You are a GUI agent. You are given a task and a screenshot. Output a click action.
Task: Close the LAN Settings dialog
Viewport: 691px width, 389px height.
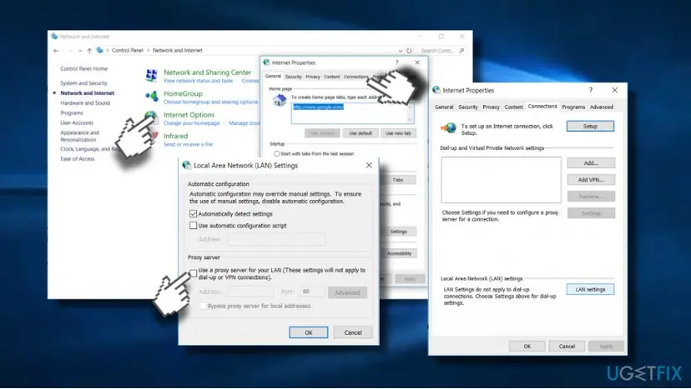click(x=369, y=166)
